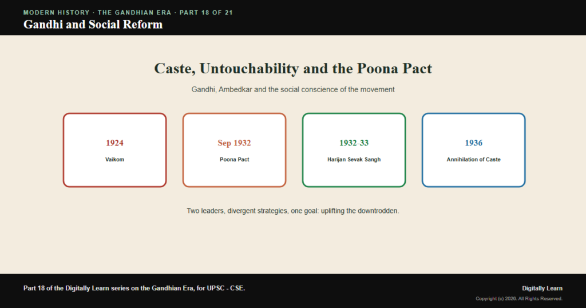Click the '1936' year text
586x308 pixels.
click(x=473, y=143)
